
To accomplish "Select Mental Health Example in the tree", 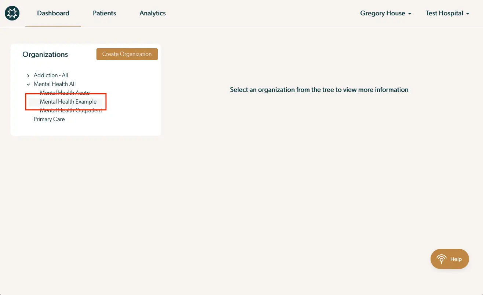I will pyautogui.click(x=68, y=101).
